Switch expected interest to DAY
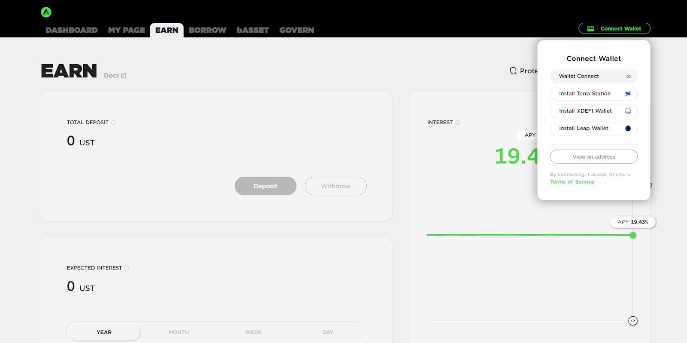 pyautogui.click(x=328, y=332)
